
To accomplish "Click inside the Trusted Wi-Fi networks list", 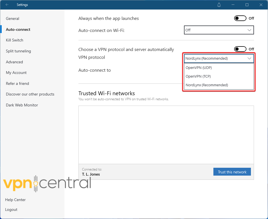I will (x=166, y=134).
